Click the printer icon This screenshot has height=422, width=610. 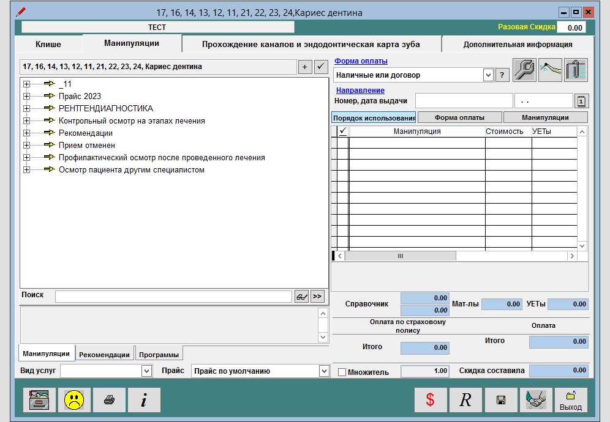(x=109, y=401)
